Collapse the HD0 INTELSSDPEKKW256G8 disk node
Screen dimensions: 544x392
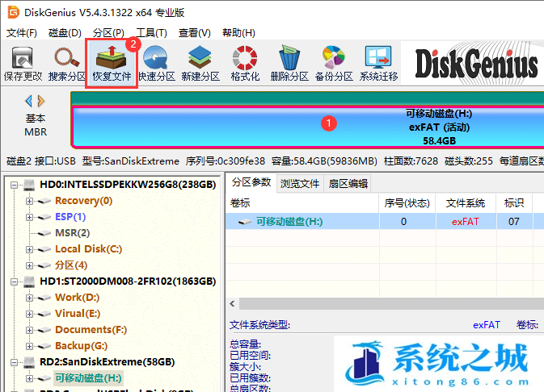click(14, 185)
